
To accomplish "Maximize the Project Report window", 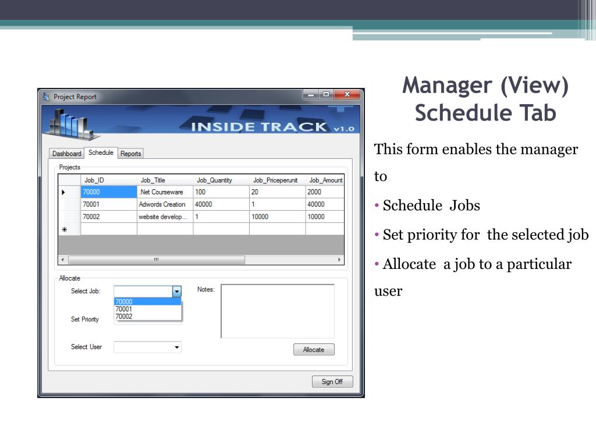I will pos(326,94).
